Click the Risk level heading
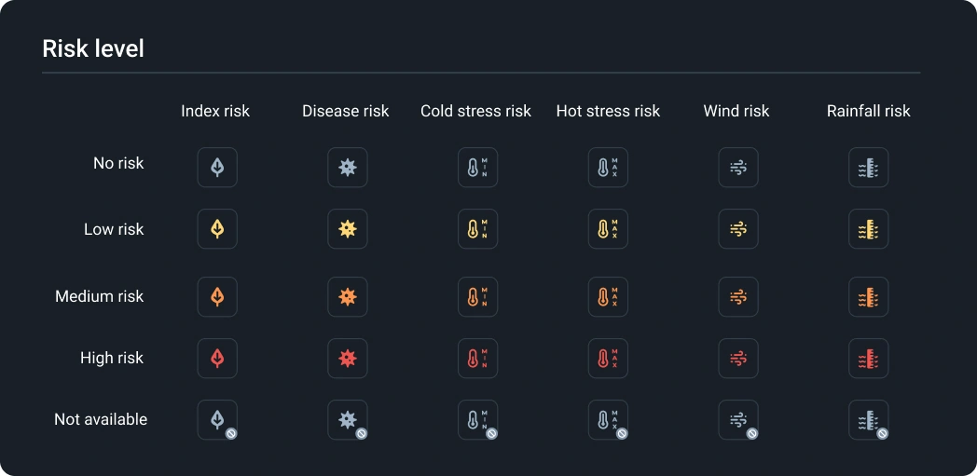Viewport: 977px width, 476px height. (x=93, y=48)
